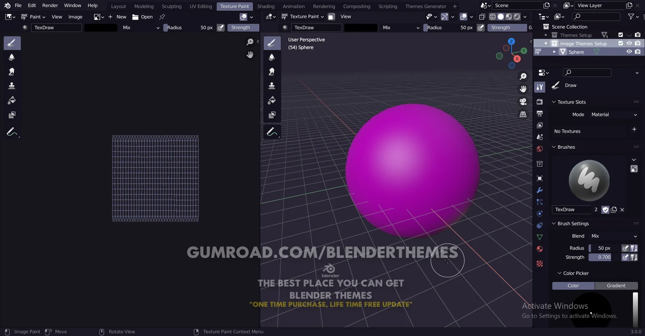Image resolution: width=645 pixels, height=336 pixels.
Task: Switch to the UV Editing workspace tab
Action: coord(201,6)
